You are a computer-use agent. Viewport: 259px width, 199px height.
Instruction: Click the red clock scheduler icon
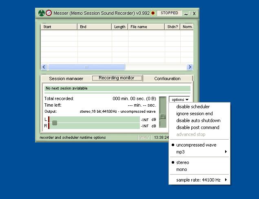pos(49,13)
